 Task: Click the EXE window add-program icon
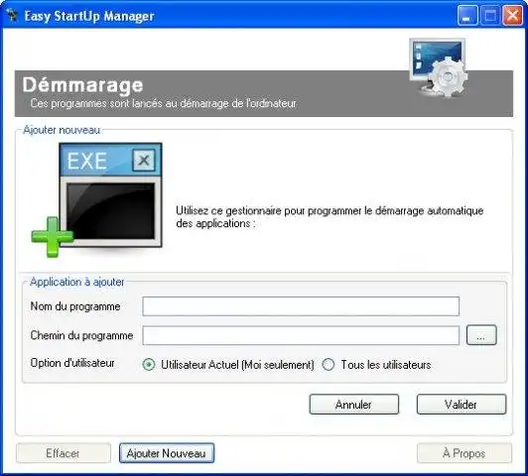coord(97,199)
